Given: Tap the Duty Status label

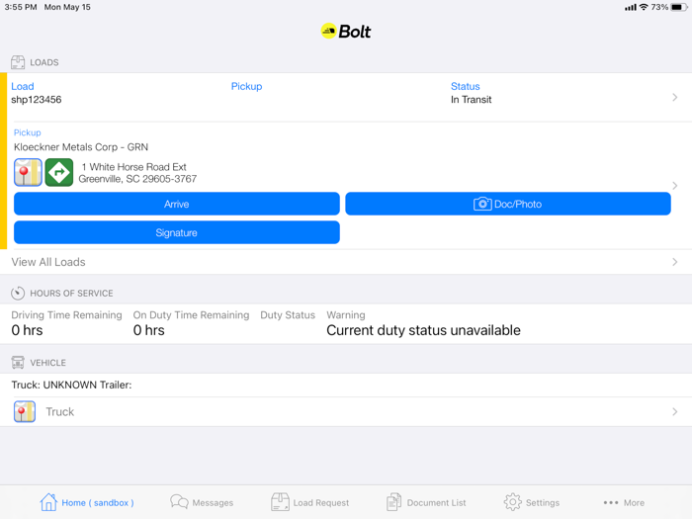Looking at the screenshot, I should 288,315.
